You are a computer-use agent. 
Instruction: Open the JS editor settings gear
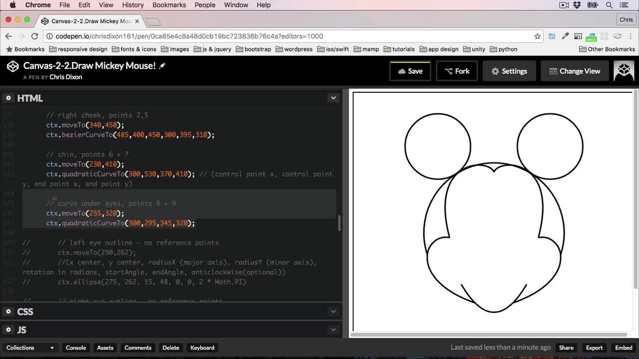pyautogui.click(x=8, y=330)
